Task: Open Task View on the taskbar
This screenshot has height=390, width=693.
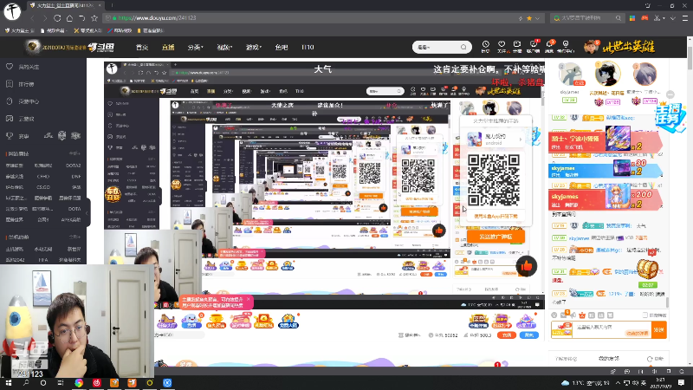Action: (x=61, y=383)
